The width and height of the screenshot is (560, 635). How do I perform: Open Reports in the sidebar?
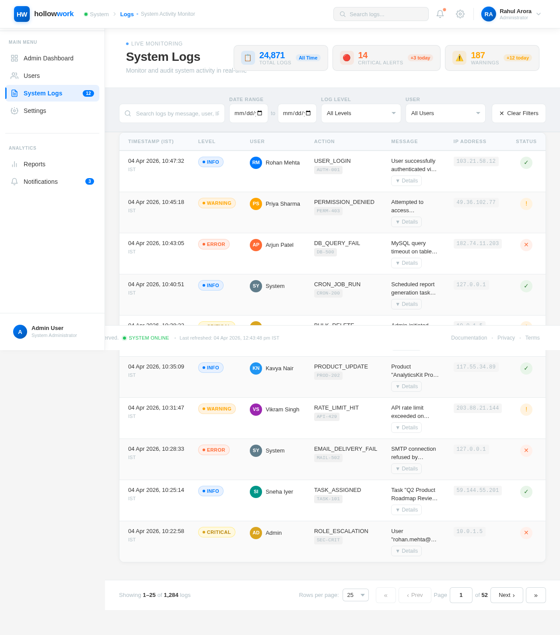click(52, 164)
